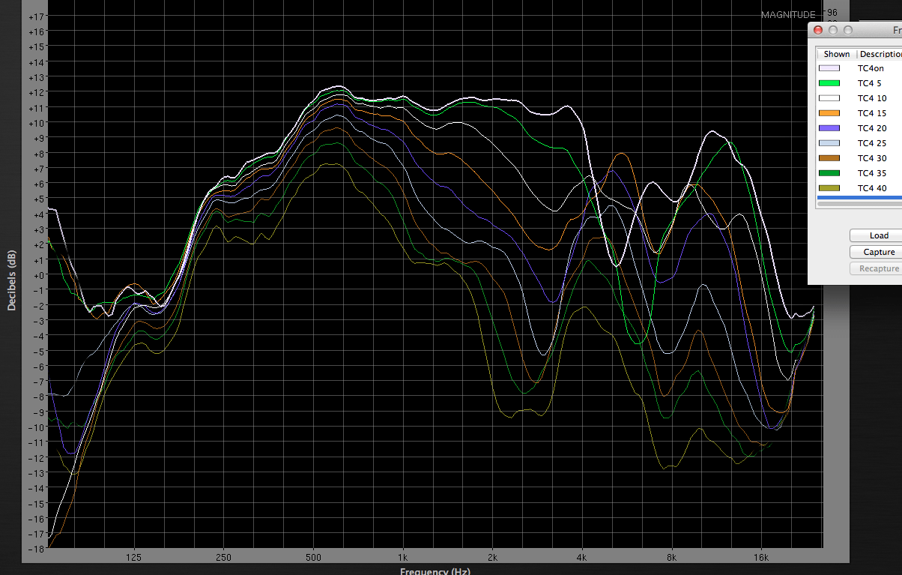
Task: Click the olive TC4 40 swatch
Action: [829, 188]
